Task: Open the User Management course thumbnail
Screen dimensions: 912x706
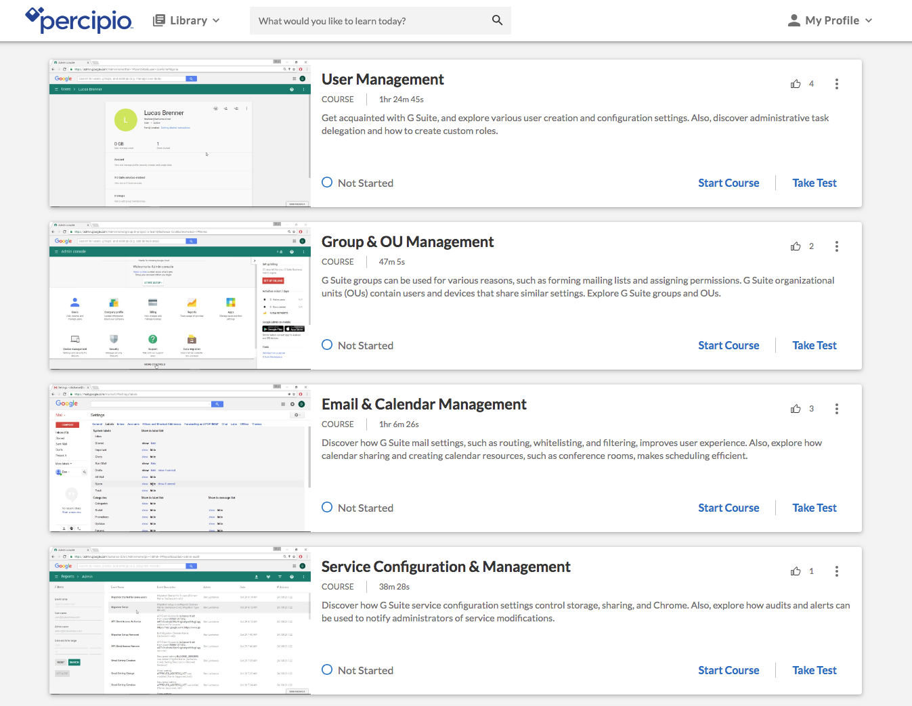Action: tap(179, 133)
